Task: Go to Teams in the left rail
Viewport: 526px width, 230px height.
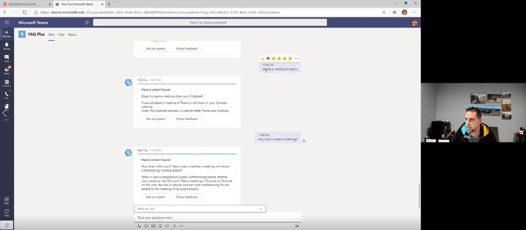Action: 7,71
